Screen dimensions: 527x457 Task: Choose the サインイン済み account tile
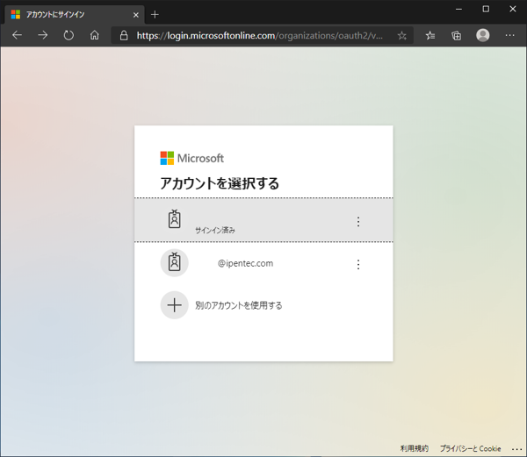click(x=263, y=220)
